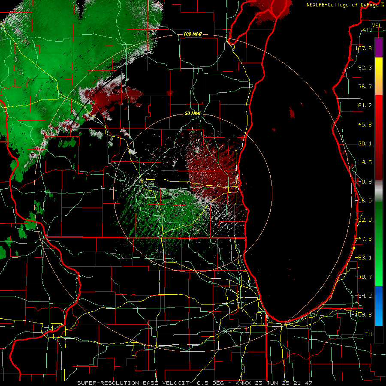The width and height of the screenshot is (386, 386).
Task: Click the -32.0 velocity scale value
Action: click(363, 220)
